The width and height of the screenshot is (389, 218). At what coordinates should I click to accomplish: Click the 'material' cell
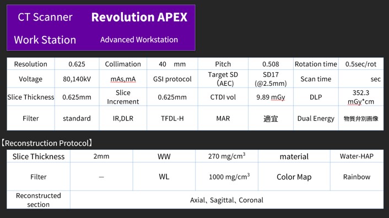click(294, 156)
